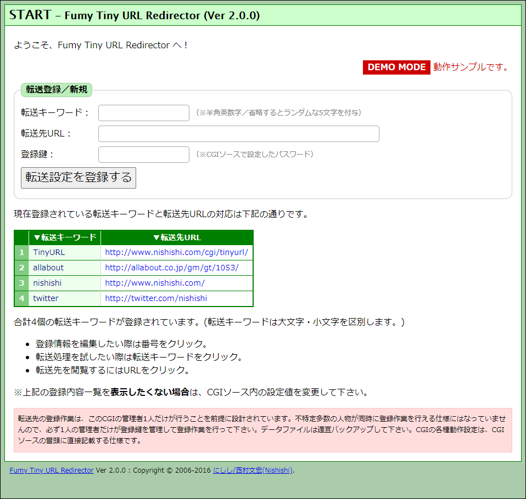Click the DEMO MODE badge

[x=396, y=67]
